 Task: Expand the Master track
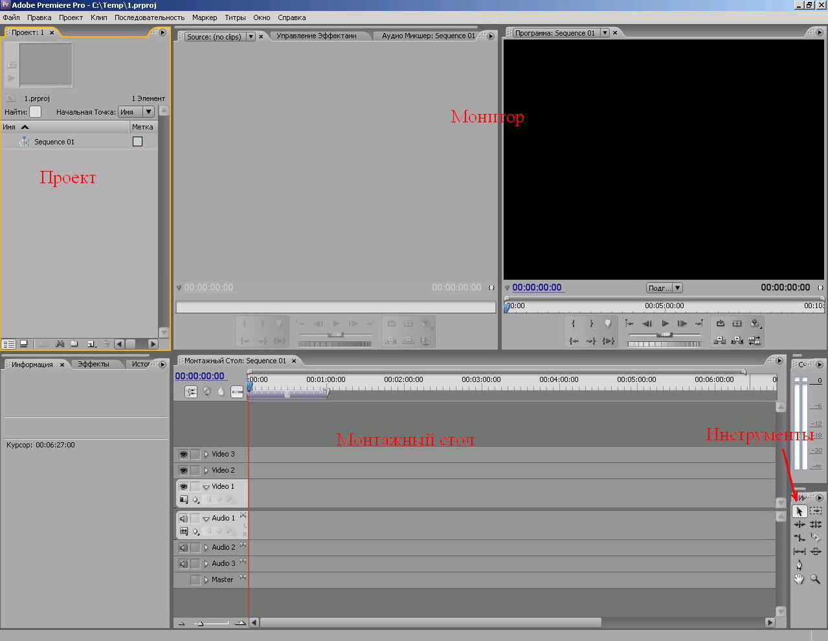[x=206, y=580]
